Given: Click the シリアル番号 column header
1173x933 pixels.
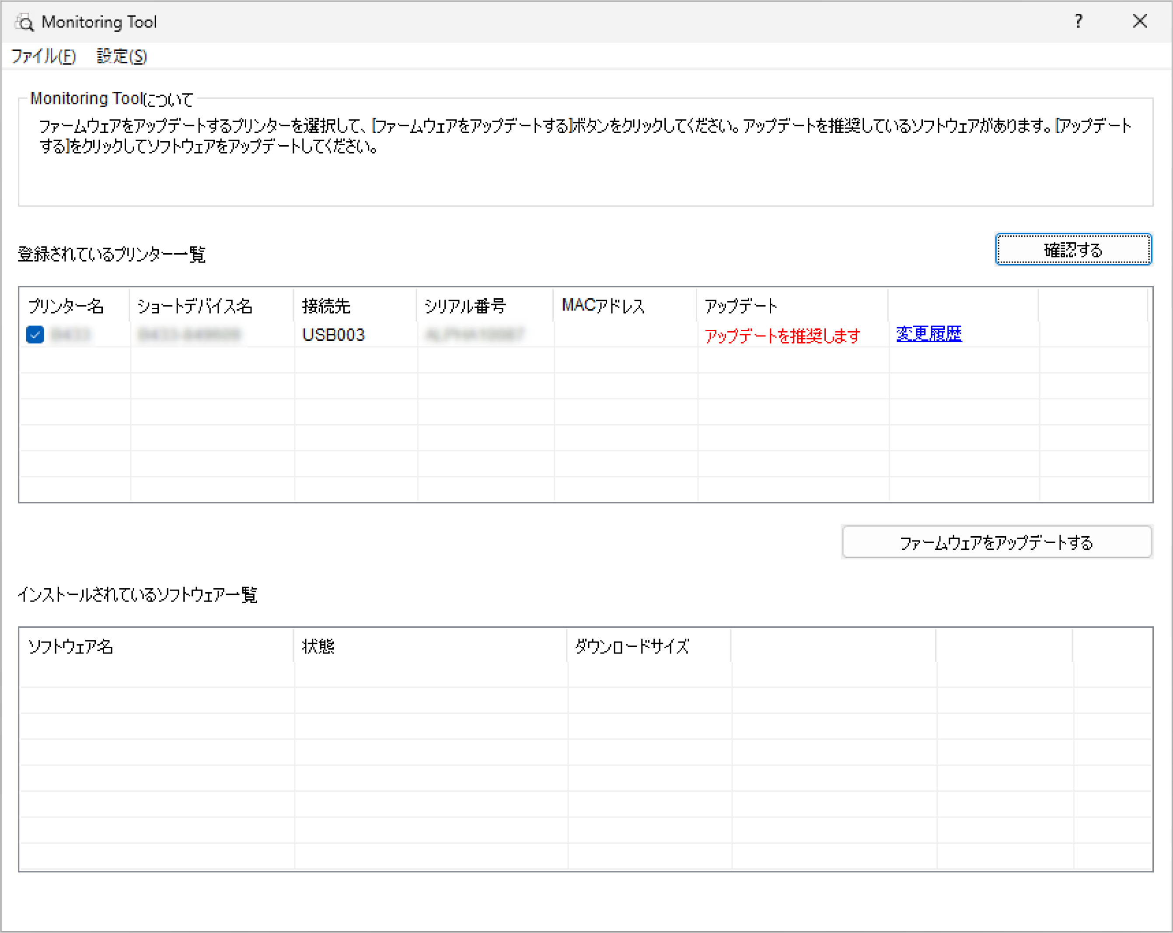Looking at the screenshot, I should [x=485, y=306].
